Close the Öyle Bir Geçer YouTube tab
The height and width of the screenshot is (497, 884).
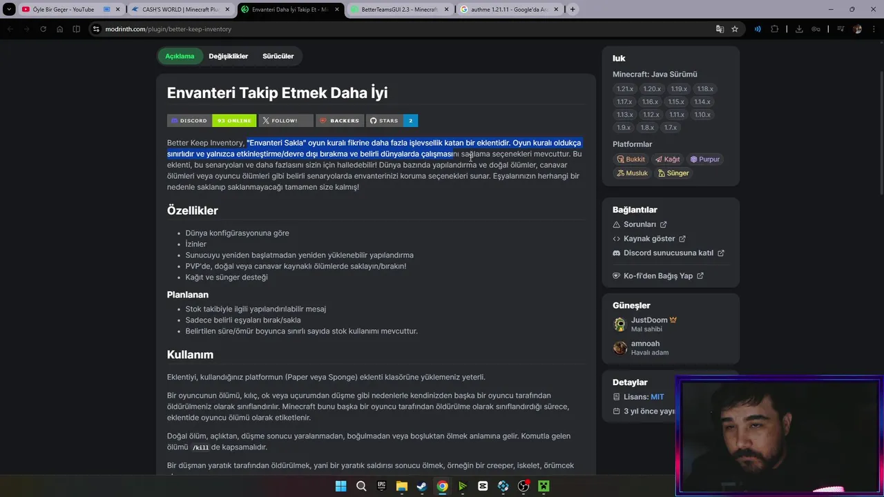(x=117, y=10)
